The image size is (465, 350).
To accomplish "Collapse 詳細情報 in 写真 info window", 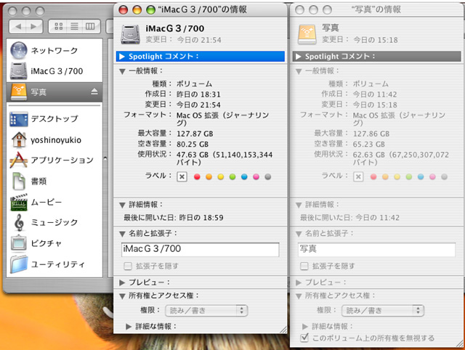I will coord(299,205).
